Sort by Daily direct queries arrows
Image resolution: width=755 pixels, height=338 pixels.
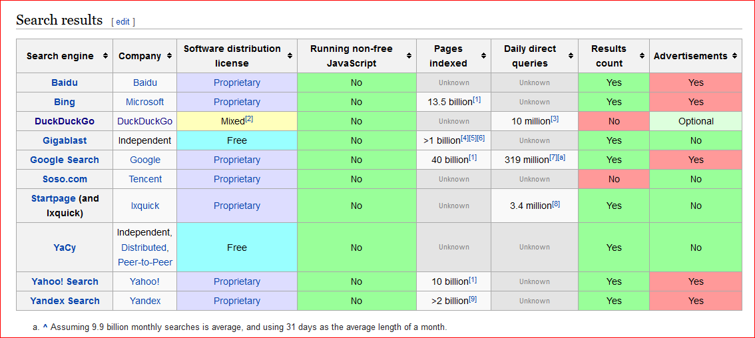(570, 56)
